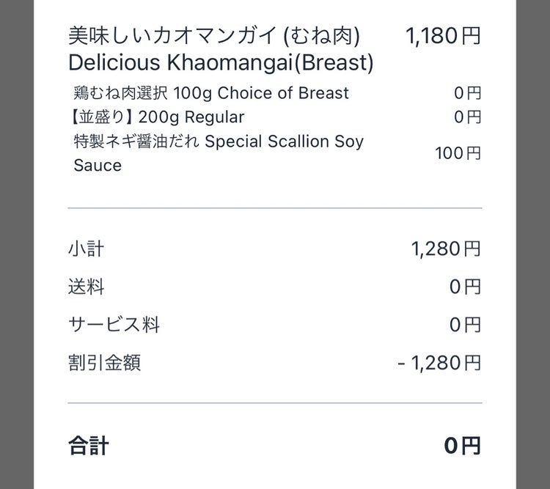Click the 100円 sauce price
Image resolution: width=550 pixels, height=489 pixels.
(458, 153)
